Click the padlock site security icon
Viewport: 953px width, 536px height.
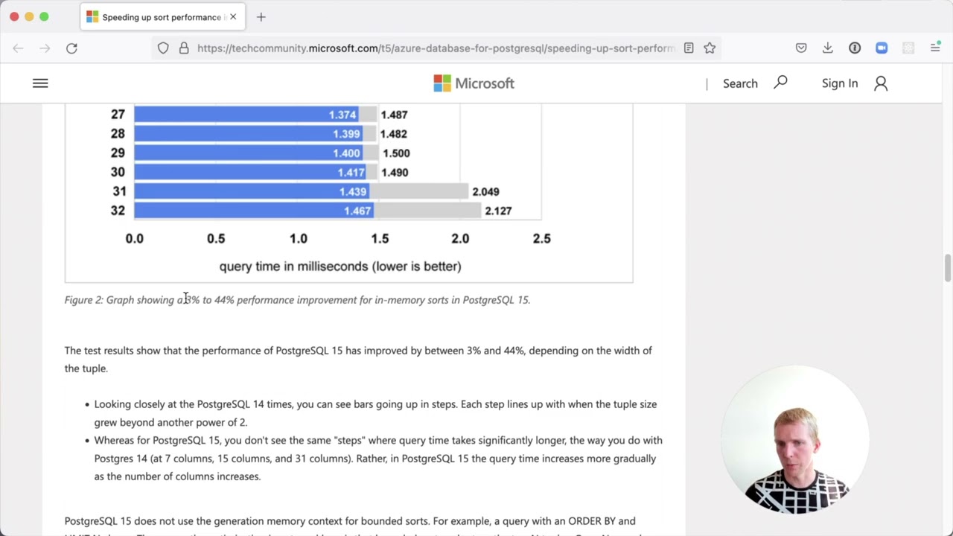point(184,48)
